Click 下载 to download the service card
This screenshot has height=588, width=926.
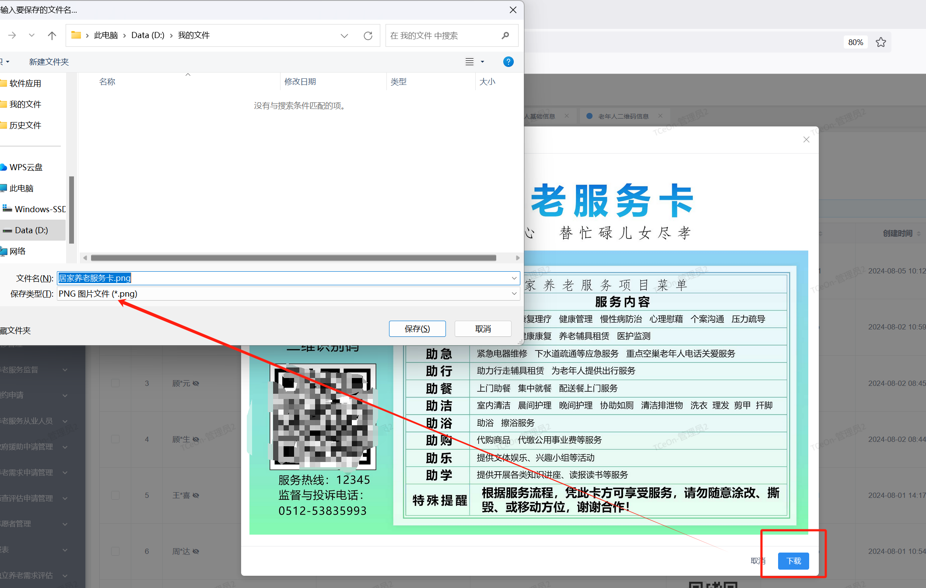tap(793, 561)
